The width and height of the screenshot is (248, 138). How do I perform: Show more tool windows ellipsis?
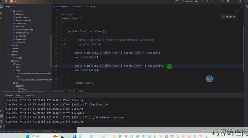[1, 18]
